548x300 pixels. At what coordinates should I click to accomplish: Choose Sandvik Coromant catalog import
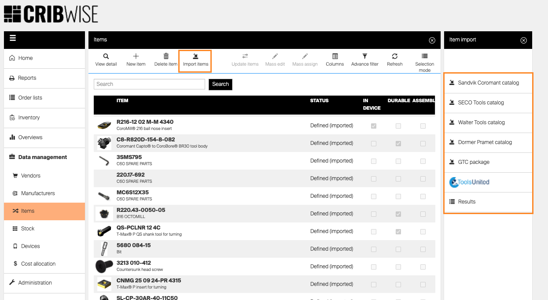pos(488,83)
